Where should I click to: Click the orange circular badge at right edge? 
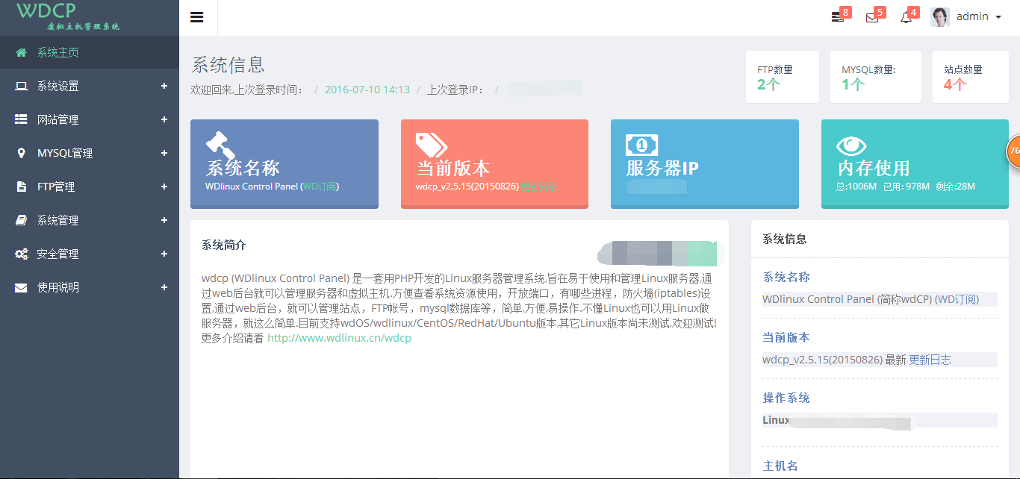[x=1013, y=151]
